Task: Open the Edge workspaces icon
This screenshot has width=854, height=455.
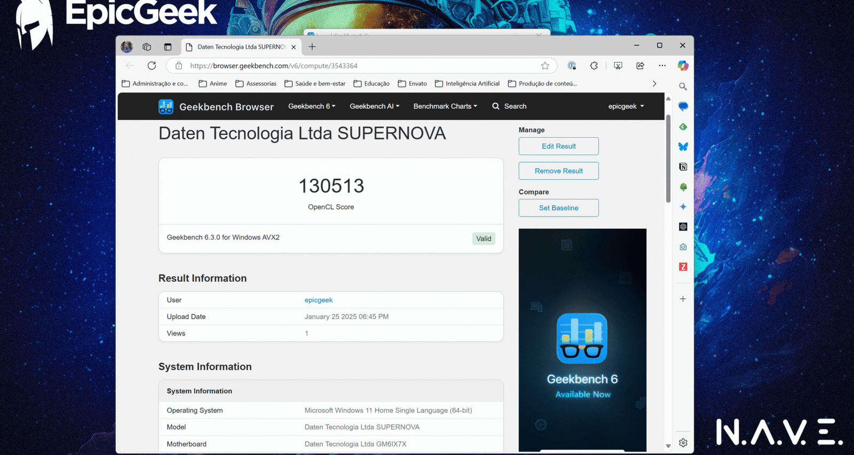Action: 147,47
